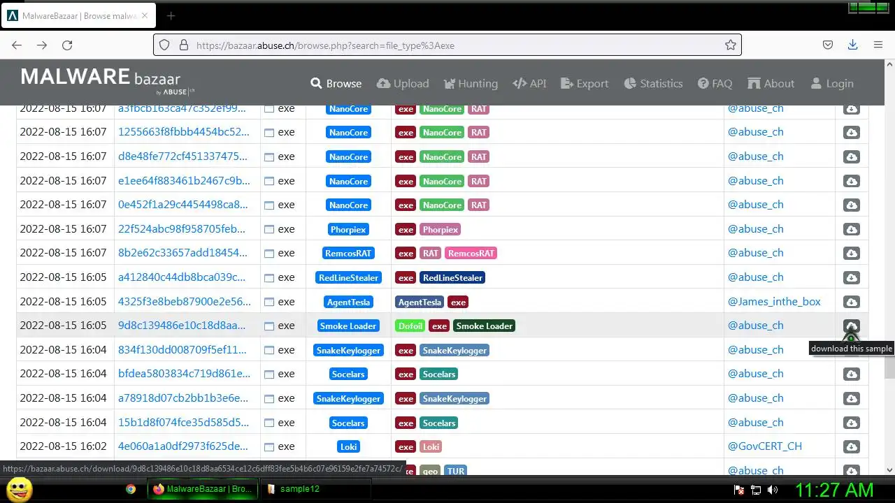Click the RedLineStealer signature badge
Viewport: 895px width, 503px height.
tap(348, 278)
